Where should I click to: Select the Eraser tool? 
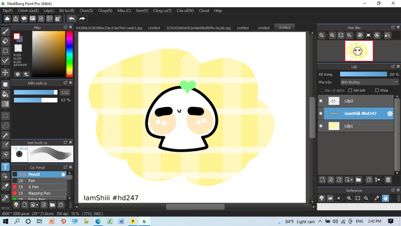5,41
